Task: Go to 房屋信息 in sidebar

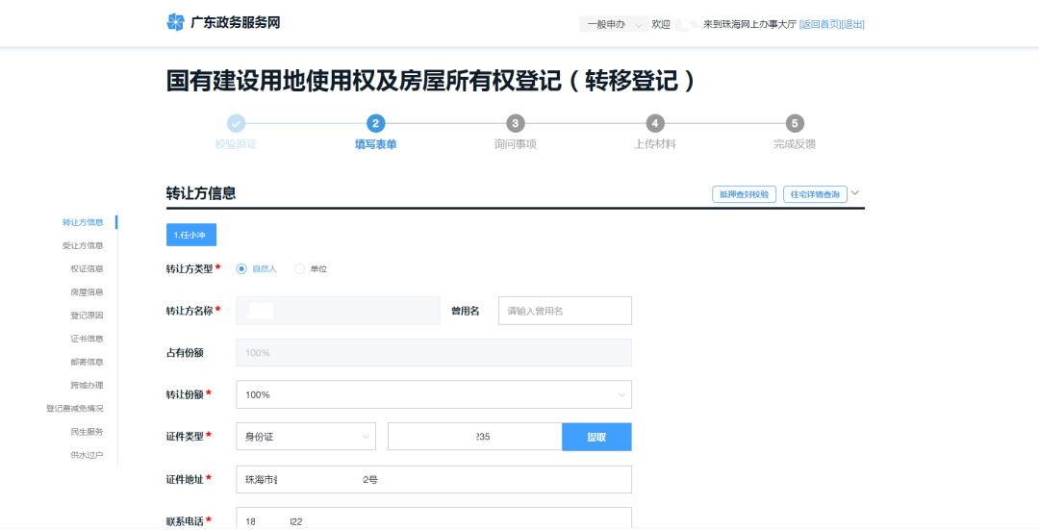Action: [x=87, y=291]
